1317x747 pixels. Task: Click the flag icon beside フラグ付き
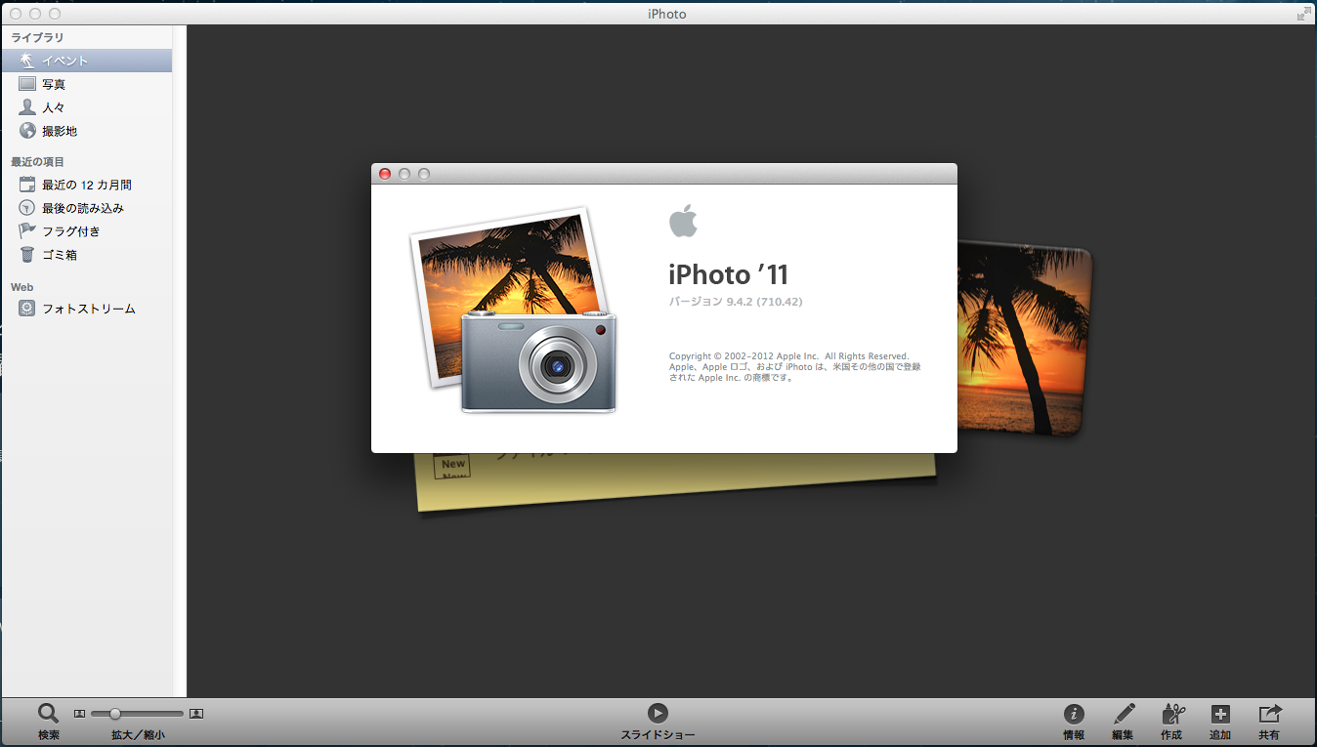click(27, 231)
